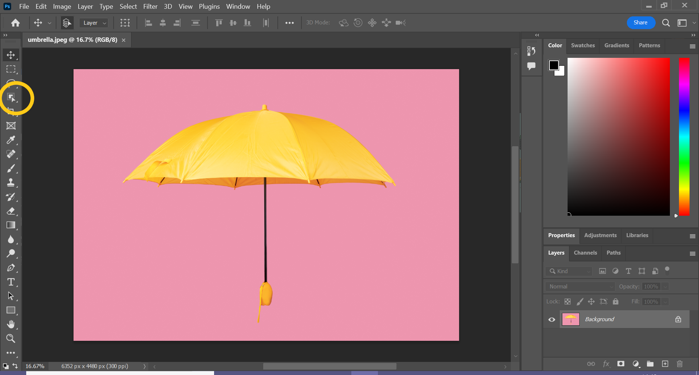Click the Home icon in options bar
699x375 pixels.
point(15,23)
